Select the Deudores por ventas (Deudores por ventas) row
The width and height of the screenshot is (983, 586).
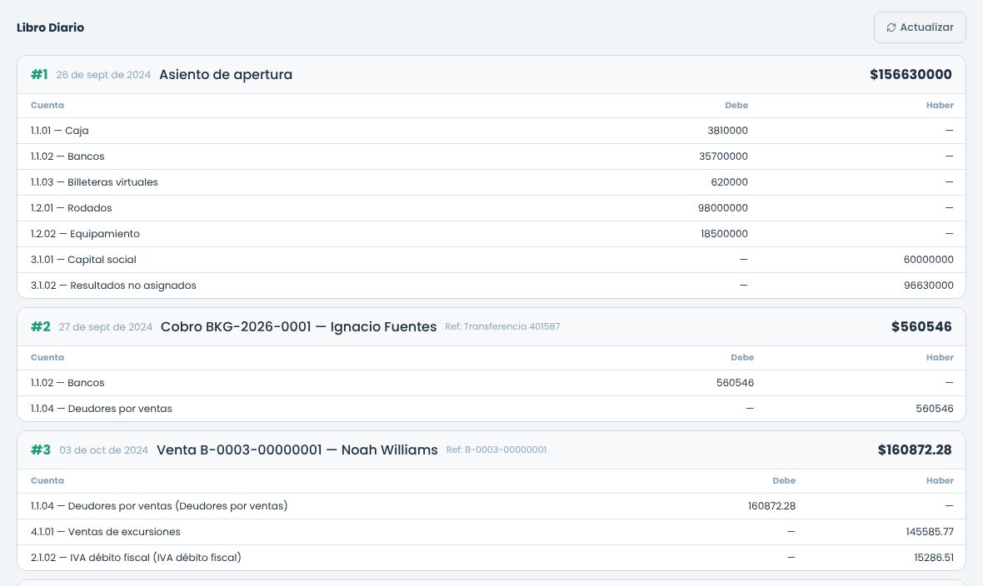491,506
